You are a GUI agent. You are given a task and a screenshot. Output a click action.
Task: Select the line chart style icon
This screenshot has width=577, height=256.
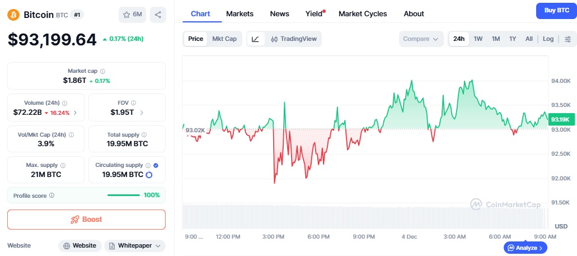tap(255, 39)
